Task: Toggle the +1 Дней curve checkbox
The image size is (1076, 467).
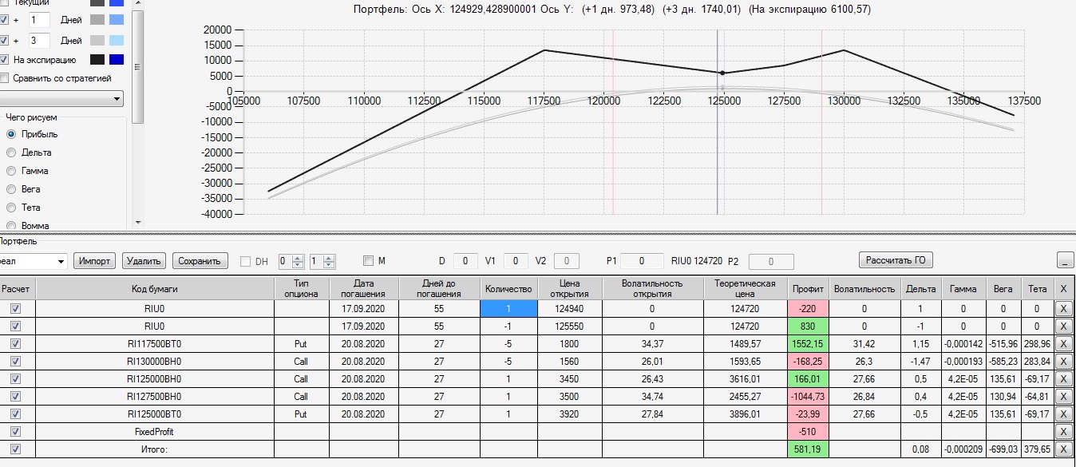Action: pos(4,19)
